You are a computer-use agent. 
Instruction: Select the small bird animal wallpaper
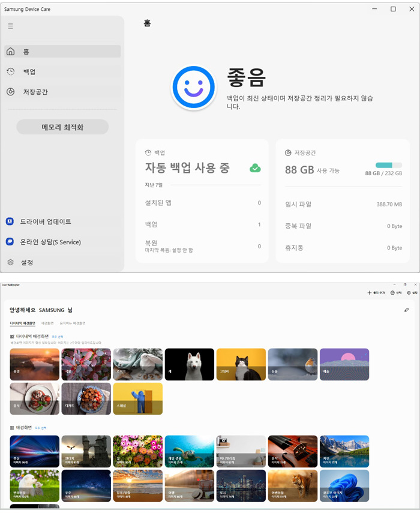[x=293, y=364]
